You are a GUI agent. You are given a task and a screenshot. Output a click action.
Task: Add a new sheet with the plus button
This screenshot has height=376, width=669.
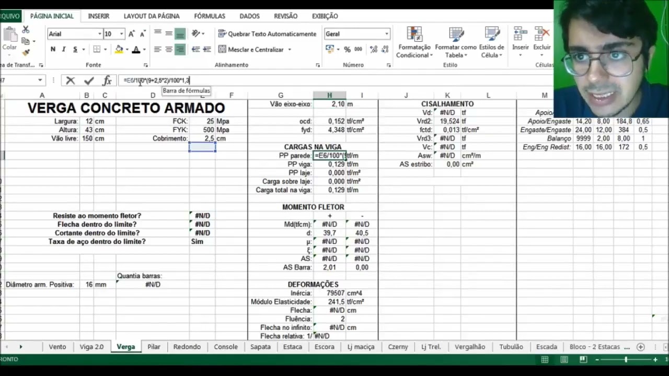pos(640,347)
